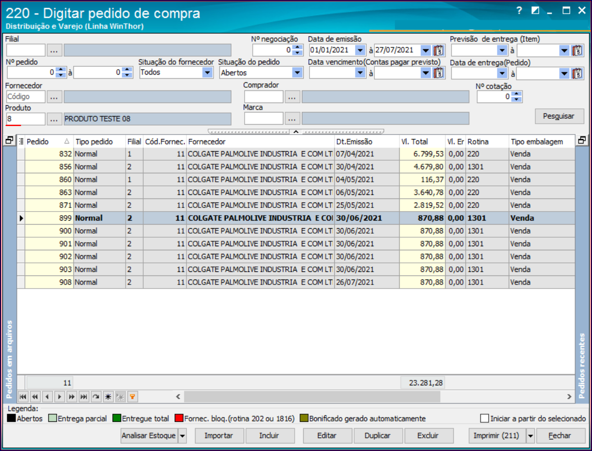
Task: Open the orange filter funnel icon
Action: coord(132,397)
